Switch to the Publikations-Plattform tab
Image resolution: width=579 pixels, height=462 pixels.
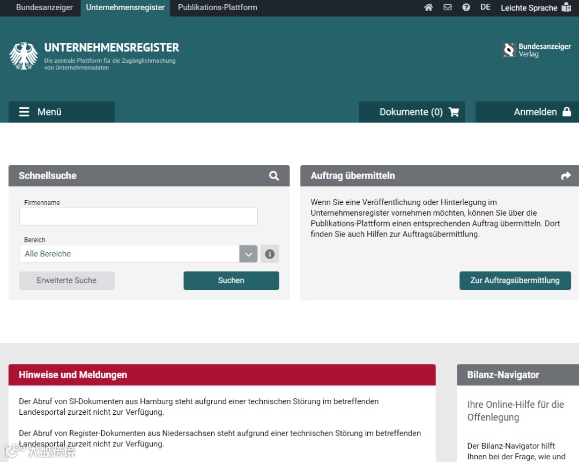[x=218, y=8]
